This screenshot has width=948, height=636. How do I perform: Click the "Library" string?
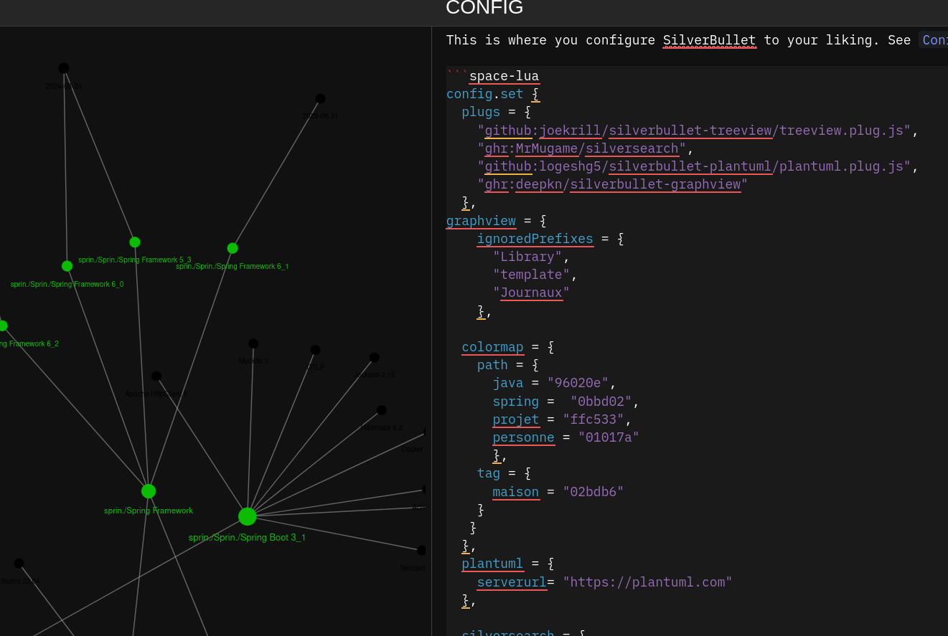[527, 257]
